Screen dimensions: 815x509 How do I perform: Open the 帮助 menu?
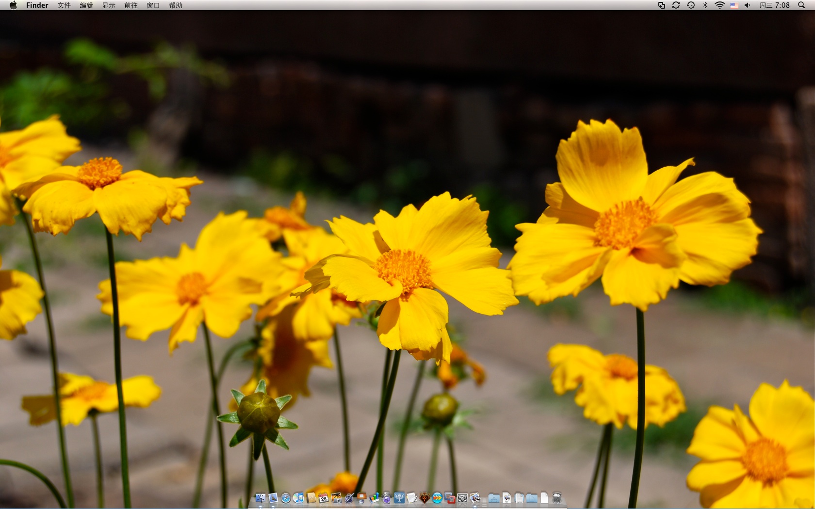[x=176, y=5]
